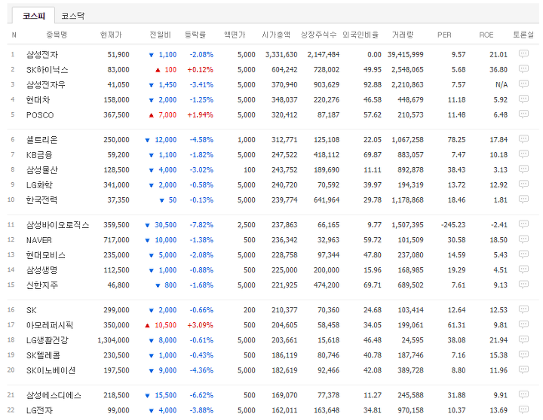The height and width of the screenshot is (420, 543).
Task: Open discussion board icon for 삼성바이오로직스
Action: coord(523,224)
